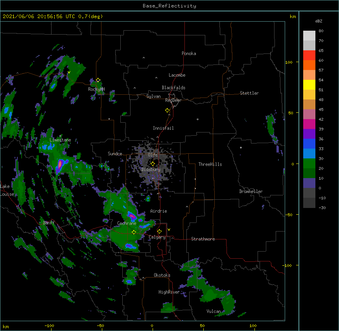Pick the red legend swatch between 65 and 60
The image size is (339, 331).
pos(309,55)
